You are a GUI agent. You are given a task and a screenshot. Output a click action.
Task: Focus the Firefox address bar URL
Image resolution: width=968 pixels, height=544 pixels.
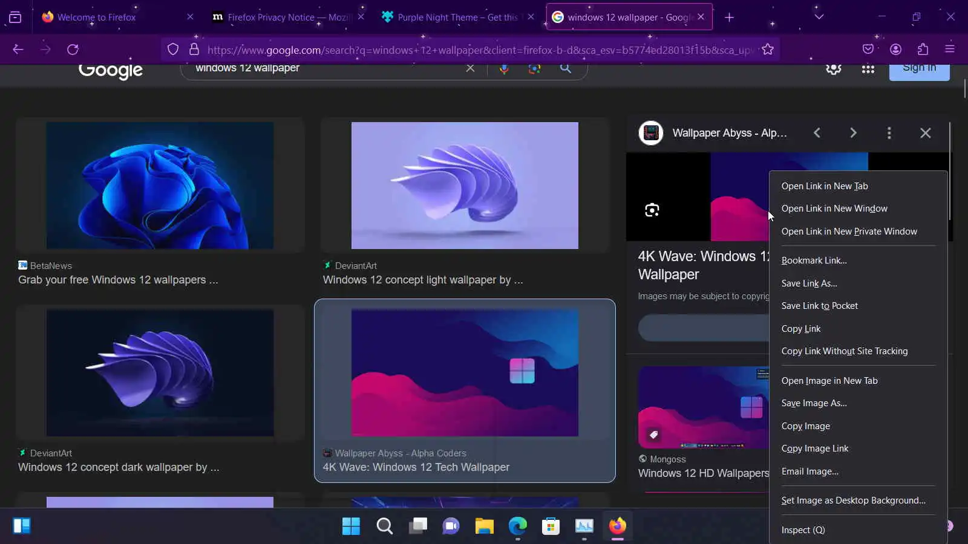tap(480, 50)
